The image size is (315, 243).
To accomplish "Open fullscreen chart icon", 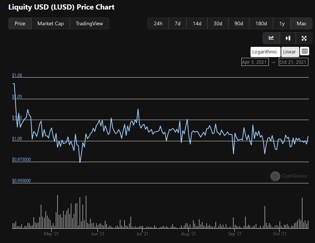I will pos(304,38).
